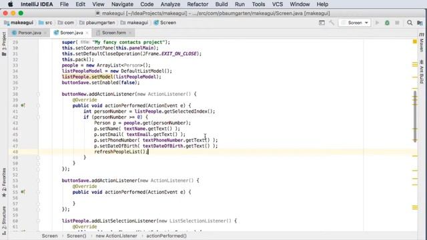427x240 pixels.
Task: Close the Person.java tab
Action: coord(45,33)
